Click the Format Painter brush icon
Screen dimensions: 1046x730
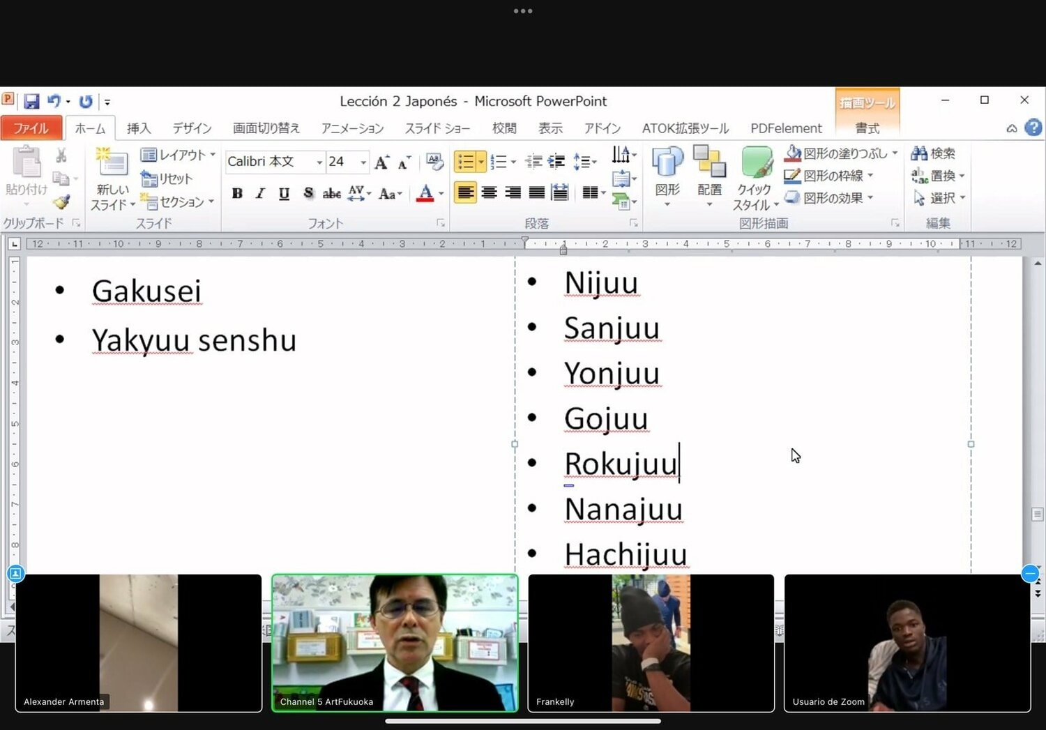[x=61, y=202]
